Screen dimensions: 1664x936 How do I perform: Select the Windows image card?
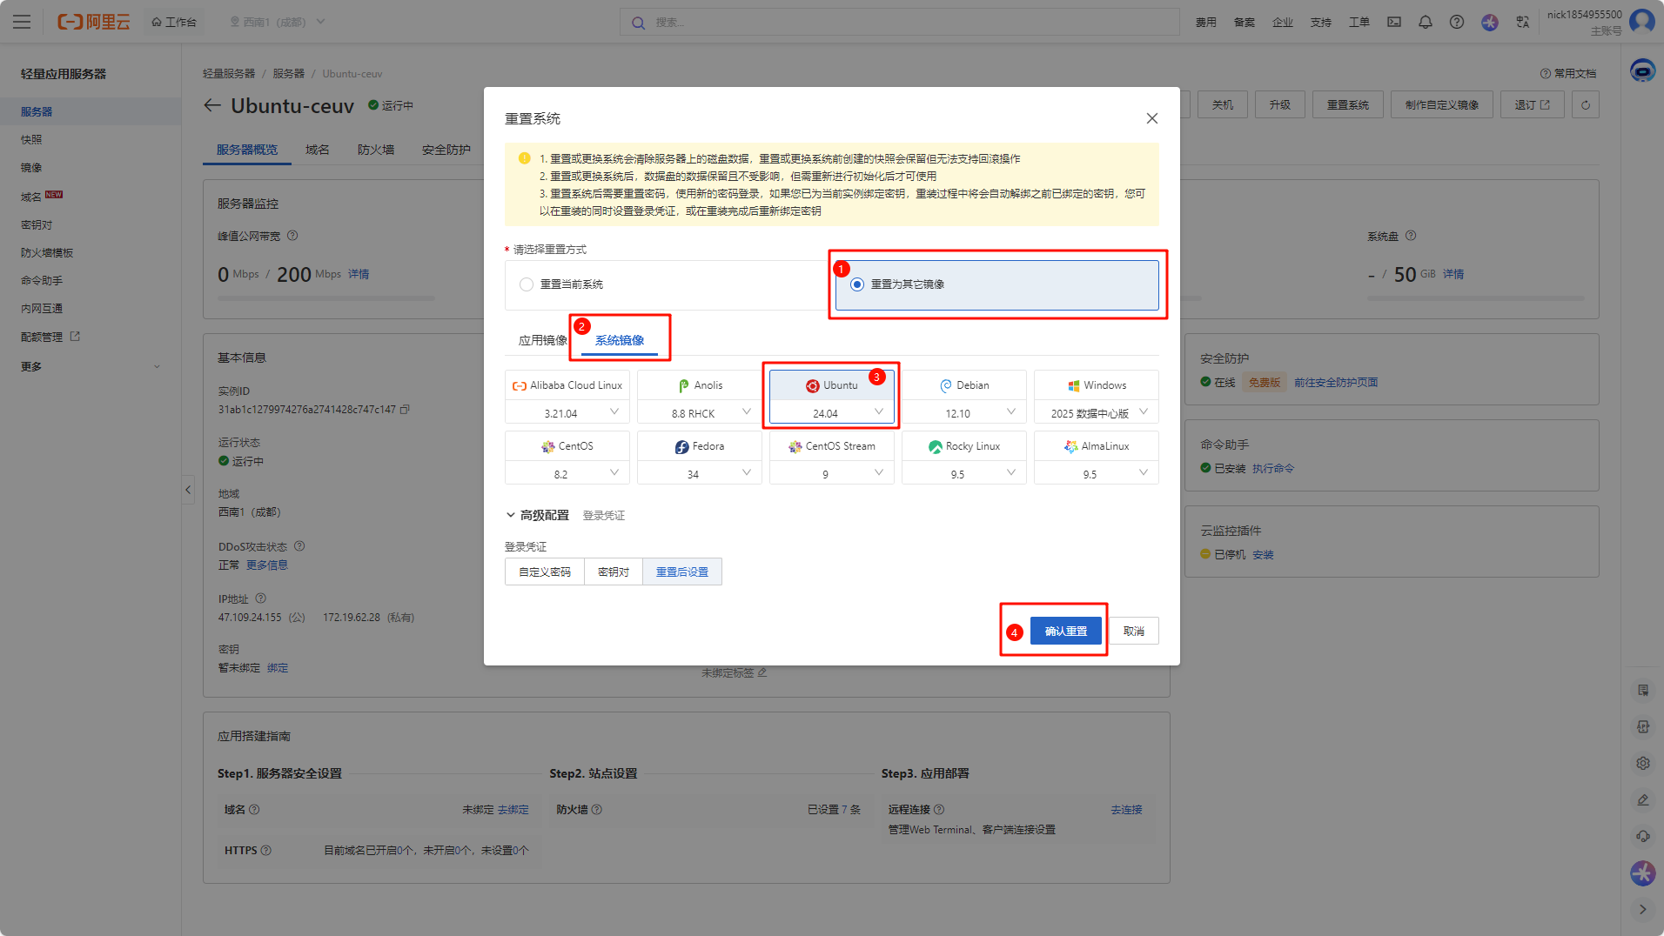coord(1096,385)
